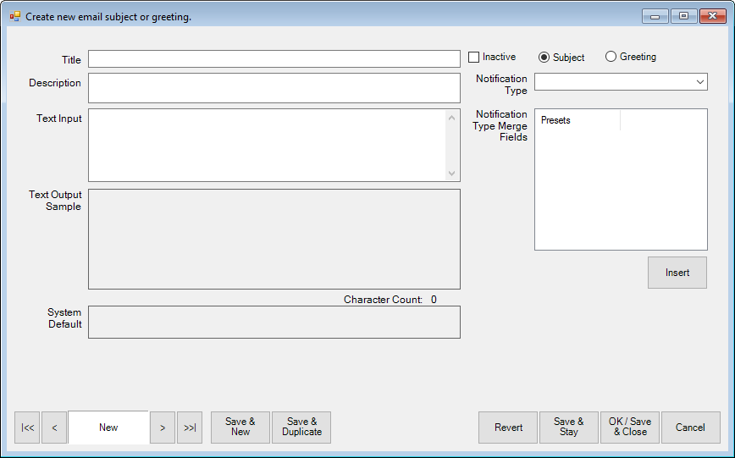Image resolution: width=735 pixels, height=458 pixels.
Task: Go to next record using > button
Action: (x=163, y=428)
